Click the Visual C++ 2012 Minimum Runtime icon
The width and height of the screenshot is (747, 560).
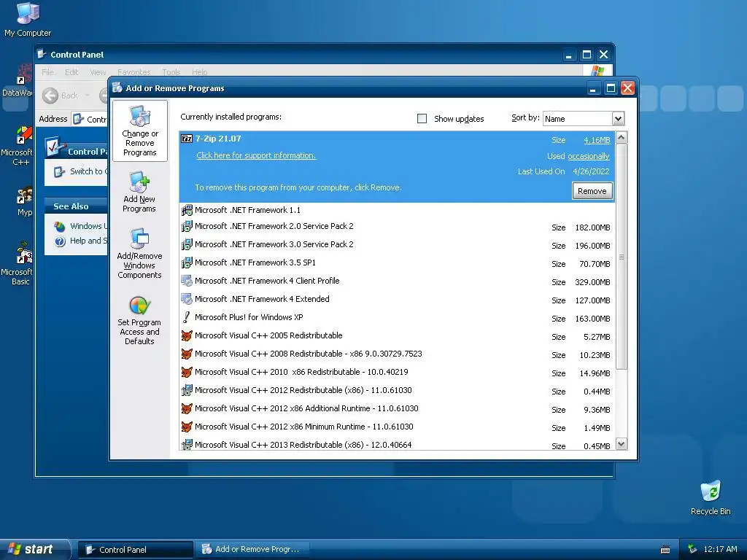tap(187, 427)
